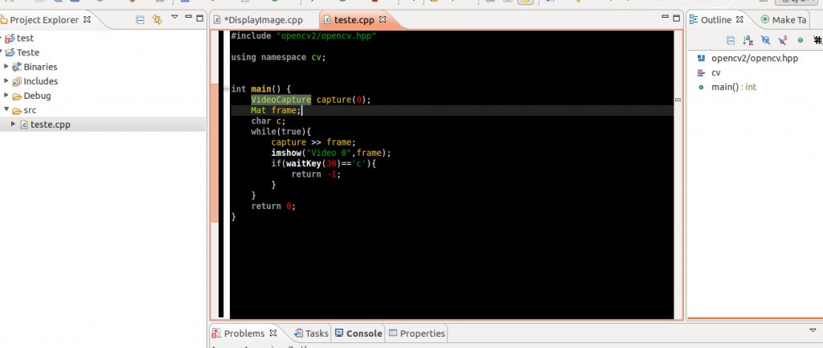Viewport: 823px width, 348px height.
Task: Expand the teste.cpp file node
Action: tap(14, 124)
